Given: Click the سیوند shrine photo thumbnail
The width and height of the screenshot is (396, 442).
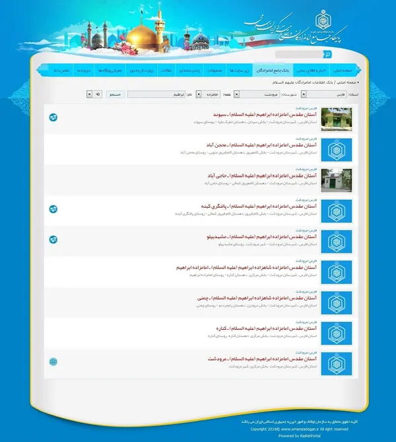Looking at the screenshot, I should pos(336,119).
